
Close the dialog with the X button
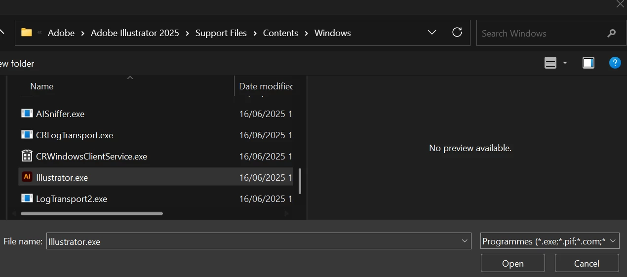point(620,4)
